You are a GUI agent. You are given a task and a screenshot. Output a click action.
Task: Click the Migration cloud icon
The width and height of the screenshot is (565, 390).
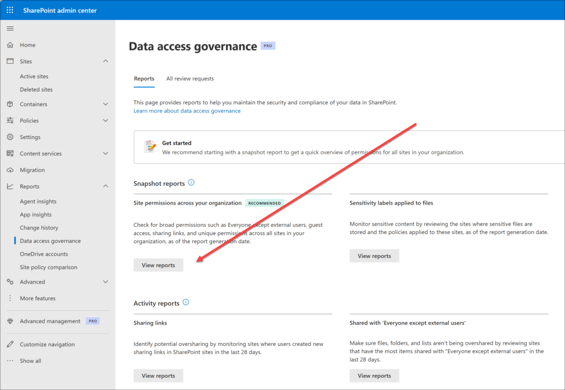tap(10, 170)
